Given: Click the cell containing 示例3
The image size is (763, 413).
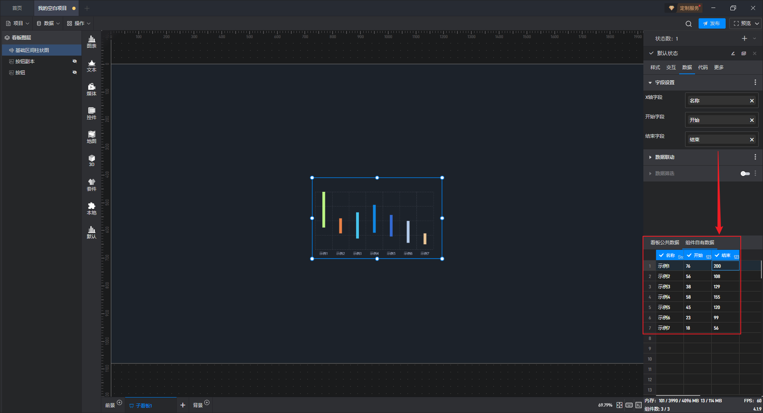Looking at the screenshot, I should pyautogui.click(x=670, y=287).
